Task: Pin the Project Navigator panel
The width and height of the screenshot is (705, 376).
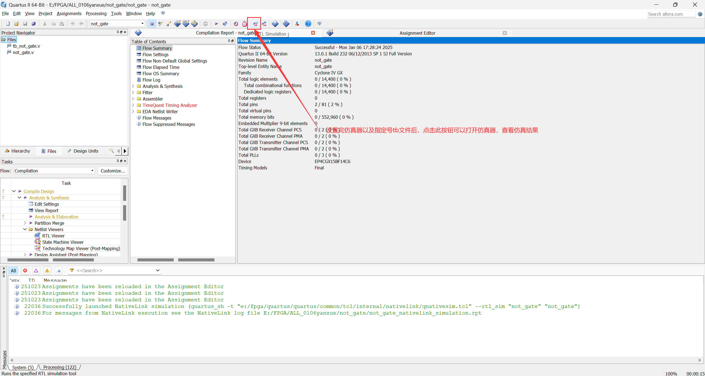Action: [x=118, y=32]
